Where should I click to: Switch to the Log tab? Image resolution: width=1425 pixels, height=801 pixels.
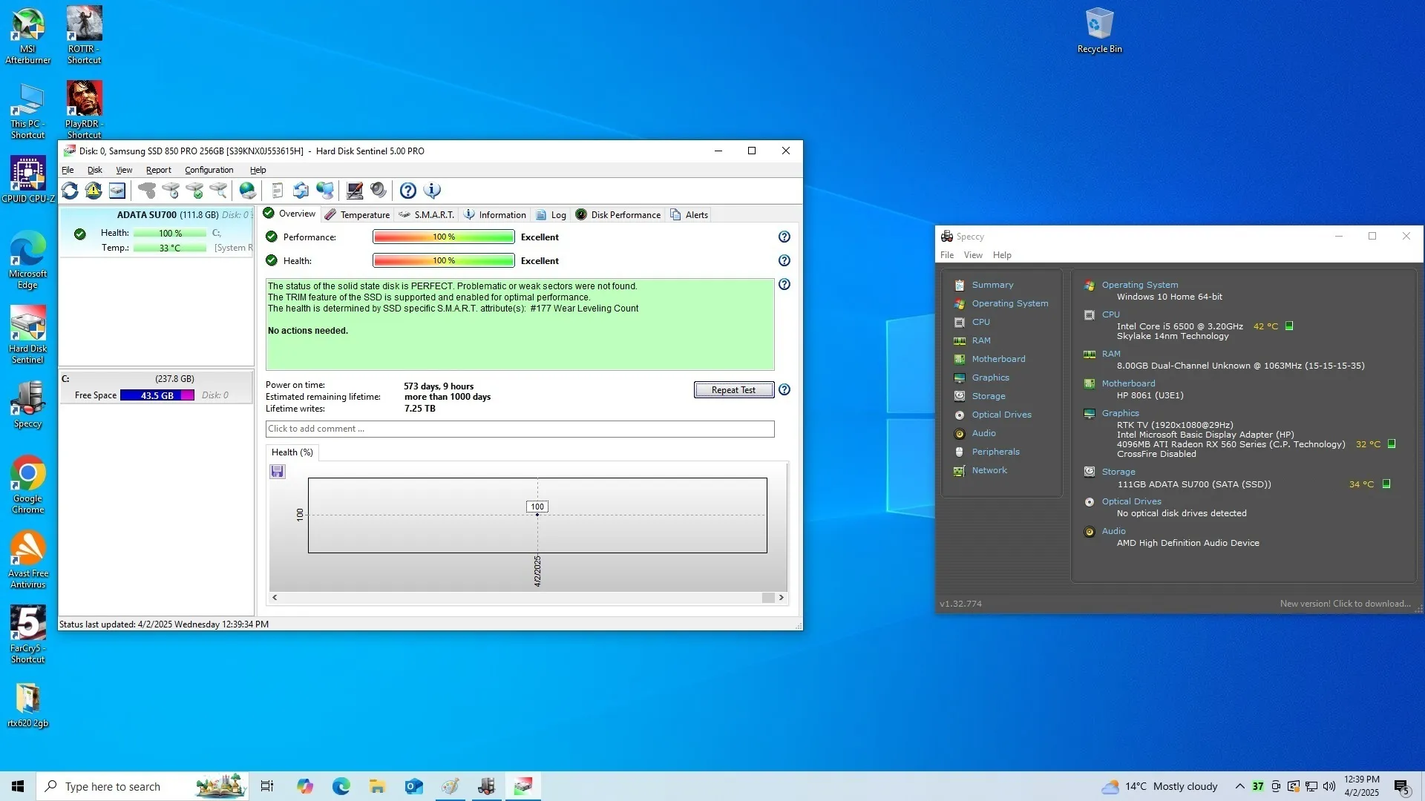(x=551, y=214)
